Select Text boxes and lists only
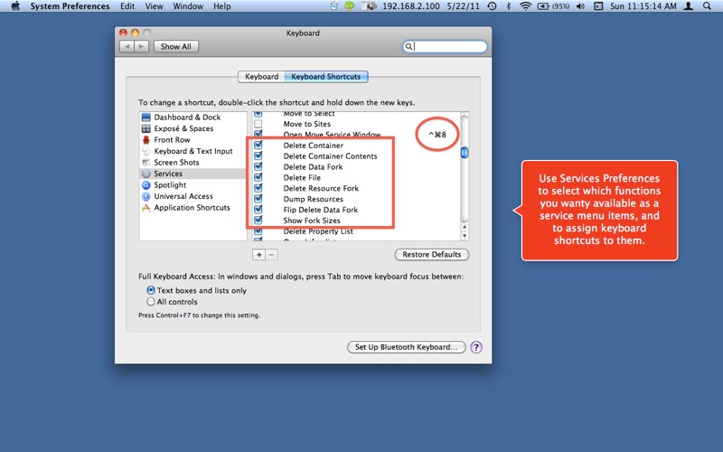Image resolution: width=723 pixels, height=452 pixels. coord(151,290)
